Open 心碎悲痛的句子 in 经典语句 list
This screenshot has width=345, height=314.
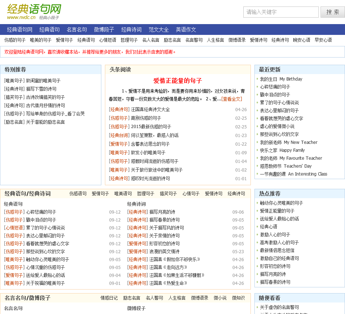[41, 212]
